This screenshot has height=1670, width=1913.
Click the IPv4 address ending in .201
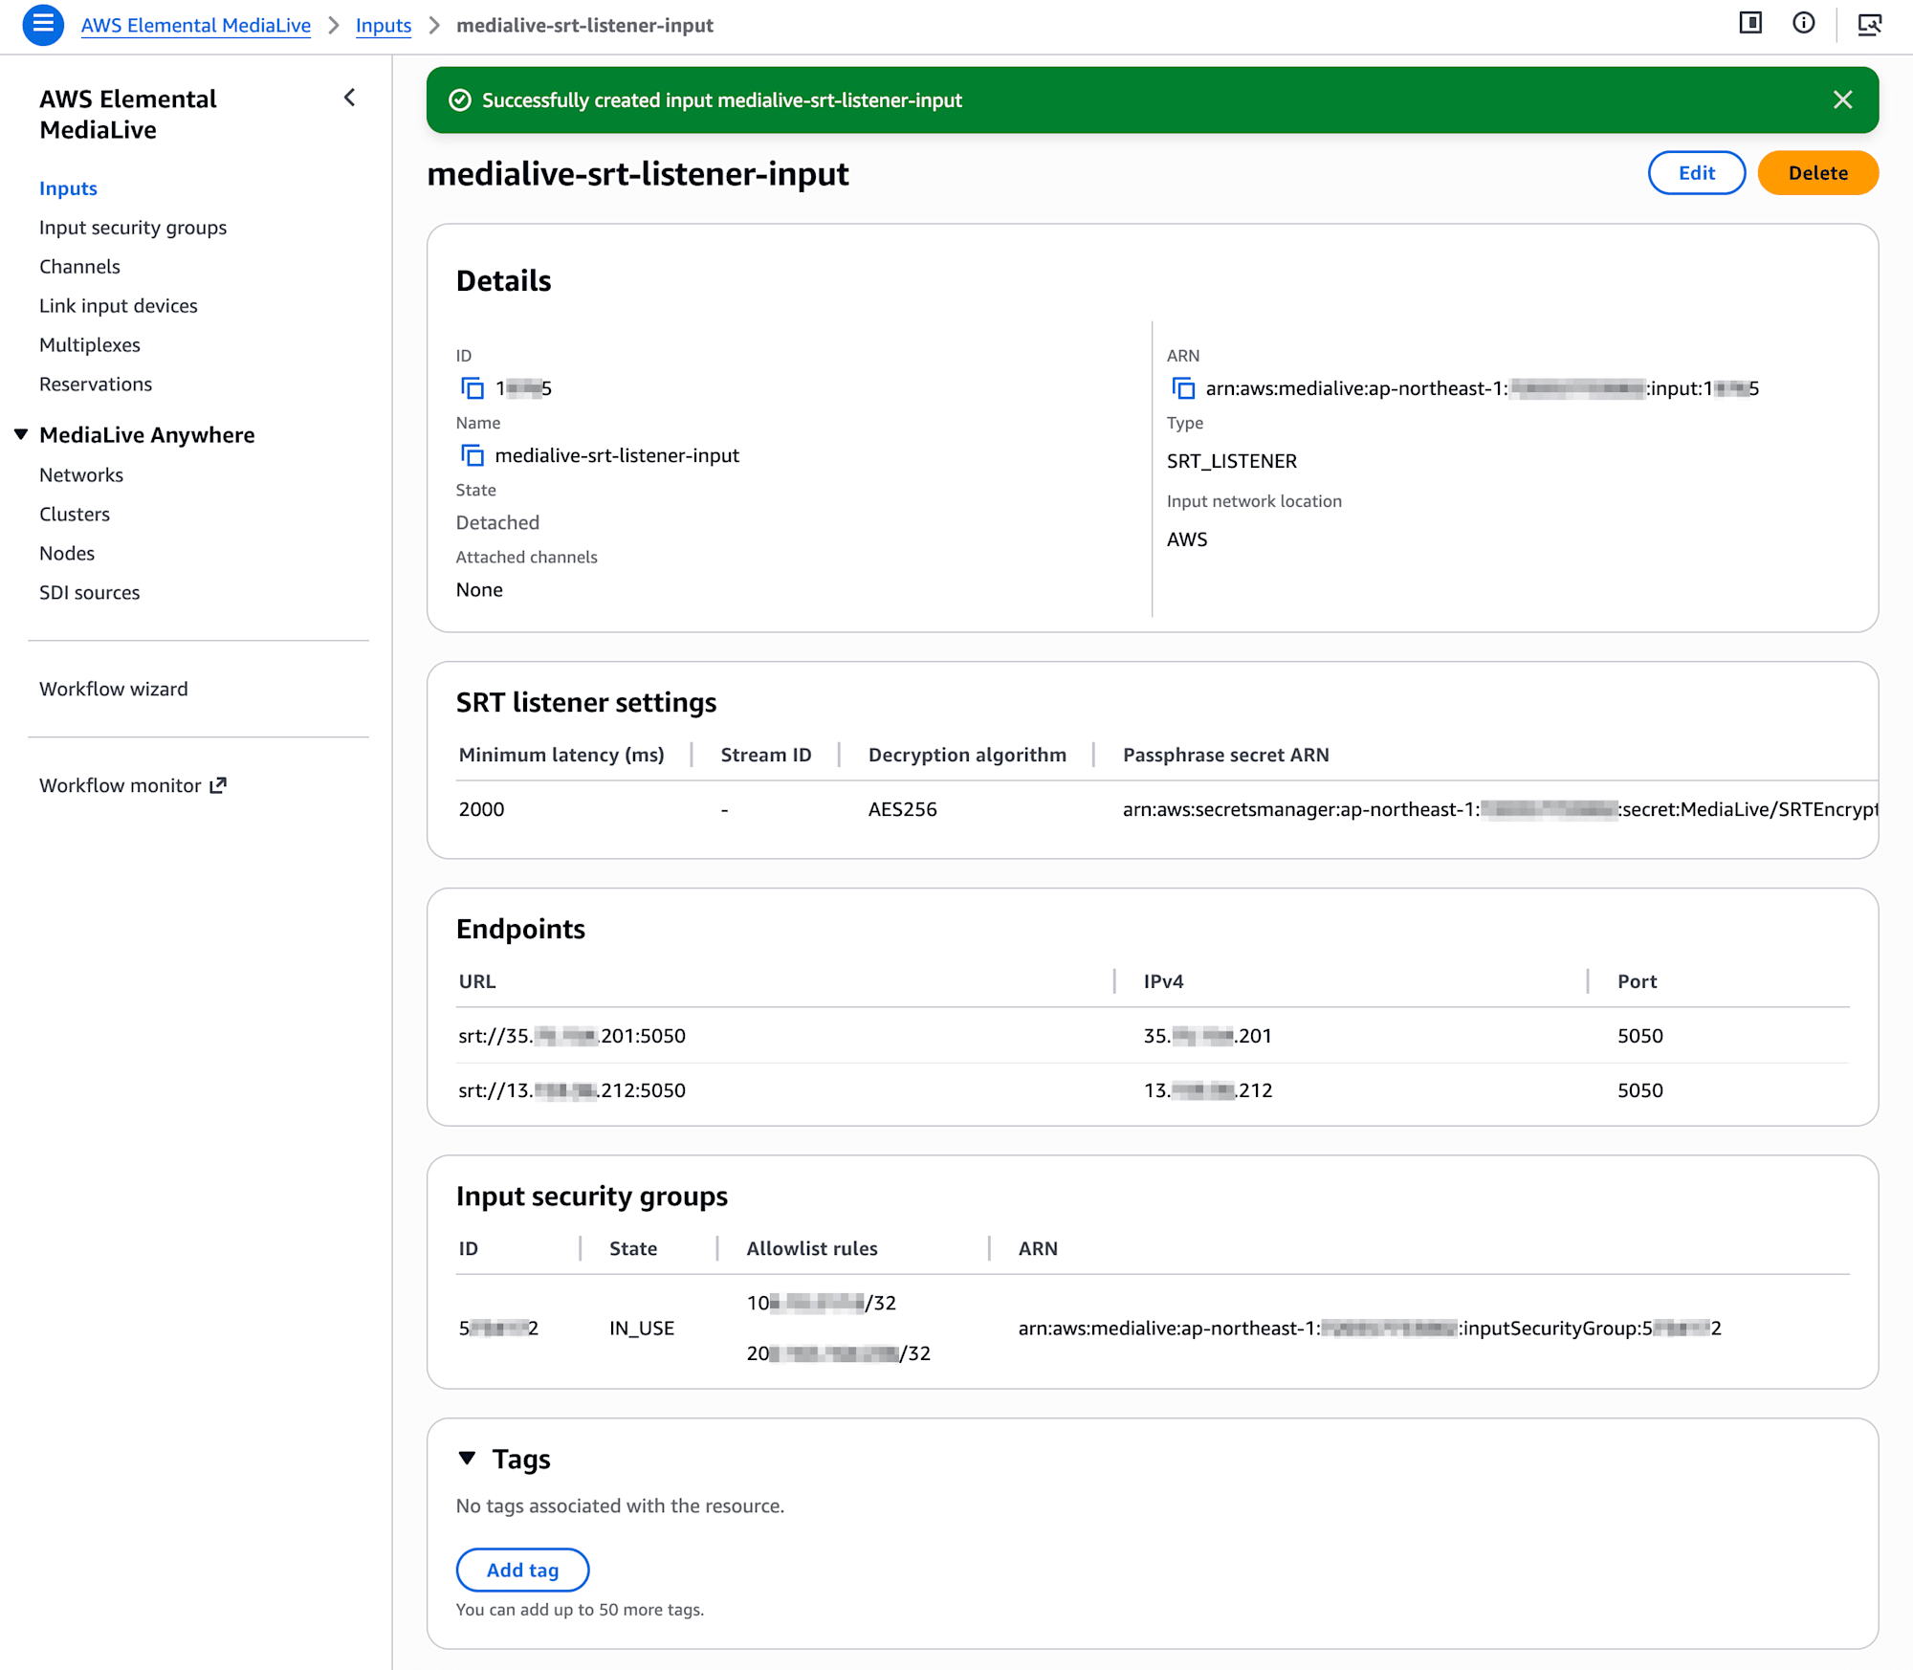1207,1036
